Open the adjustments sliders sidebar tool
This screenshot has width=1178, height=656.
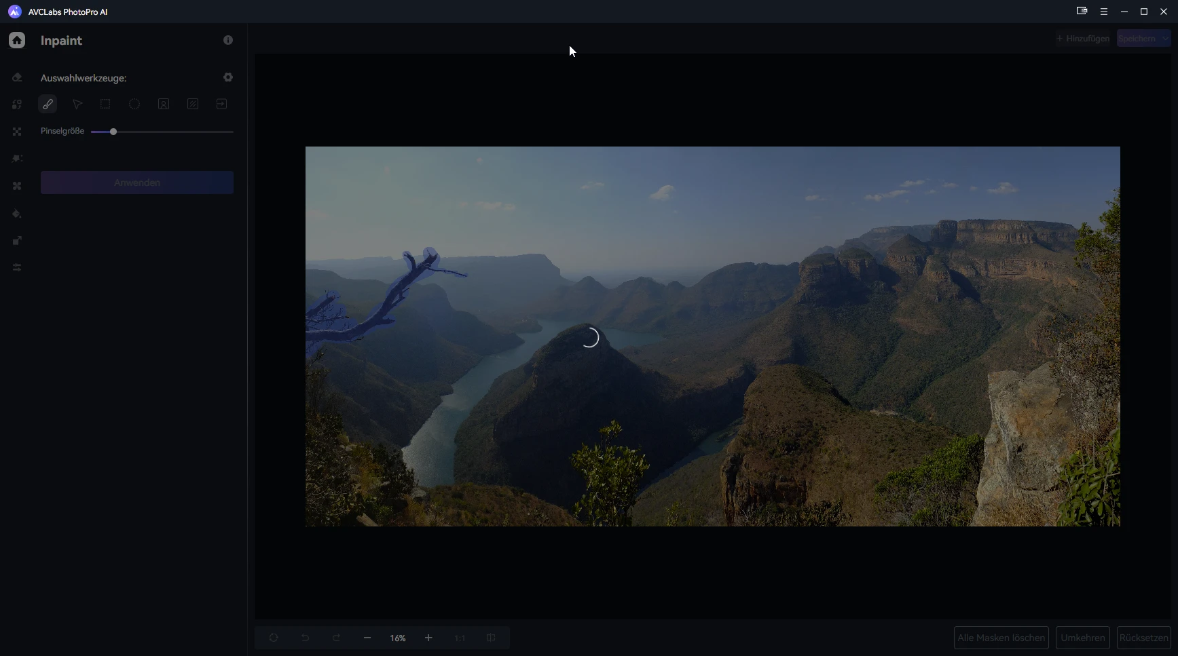tap(17, 268)
